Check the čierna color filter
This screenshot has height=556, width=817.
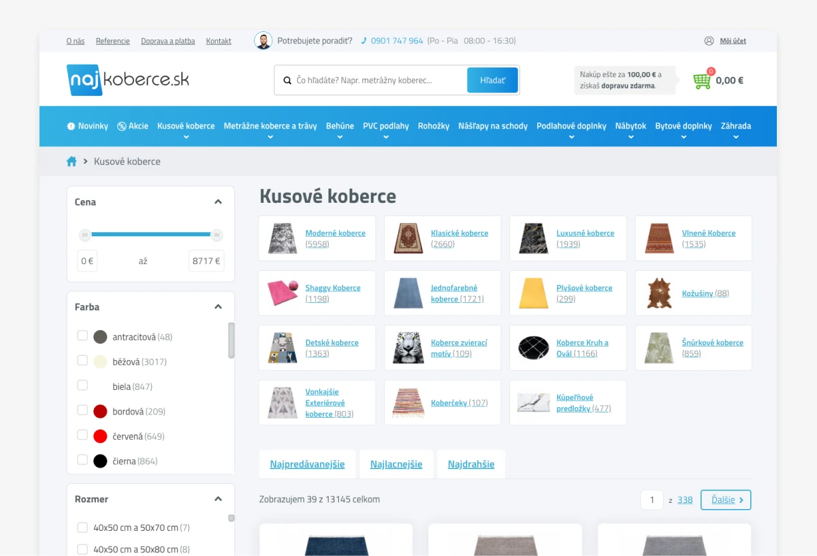(82, 459)
